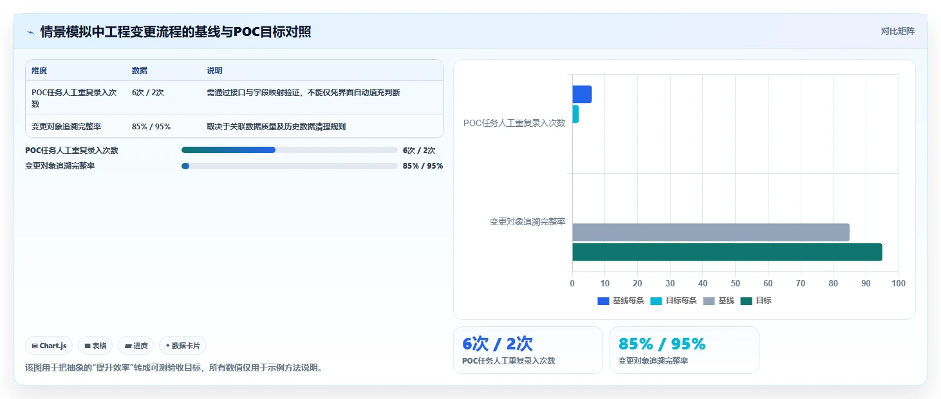Click the 变更对象追溯完整率 progress bar
The width and height of the screenshot is (941, 399).
coord(290,165)
